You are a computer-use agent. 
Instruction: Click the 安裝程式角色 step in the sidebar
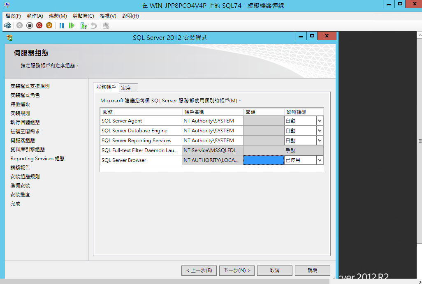coord(25,95)
